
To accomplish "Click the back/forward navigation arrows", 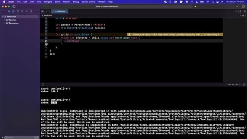I will click(x=48, y=11).
